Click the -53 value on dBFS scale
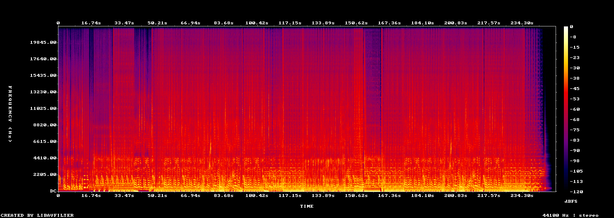Screen dimensions: 614x218 575,99
